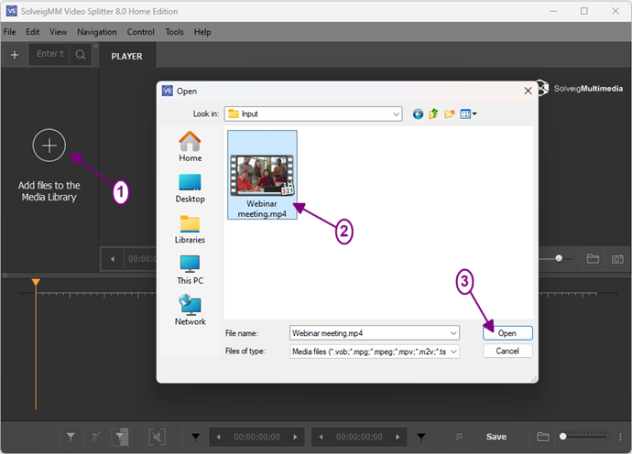
Task: Click the end time field 00:00:00;00
Action: pyautogui.click(x=359, y=437)
